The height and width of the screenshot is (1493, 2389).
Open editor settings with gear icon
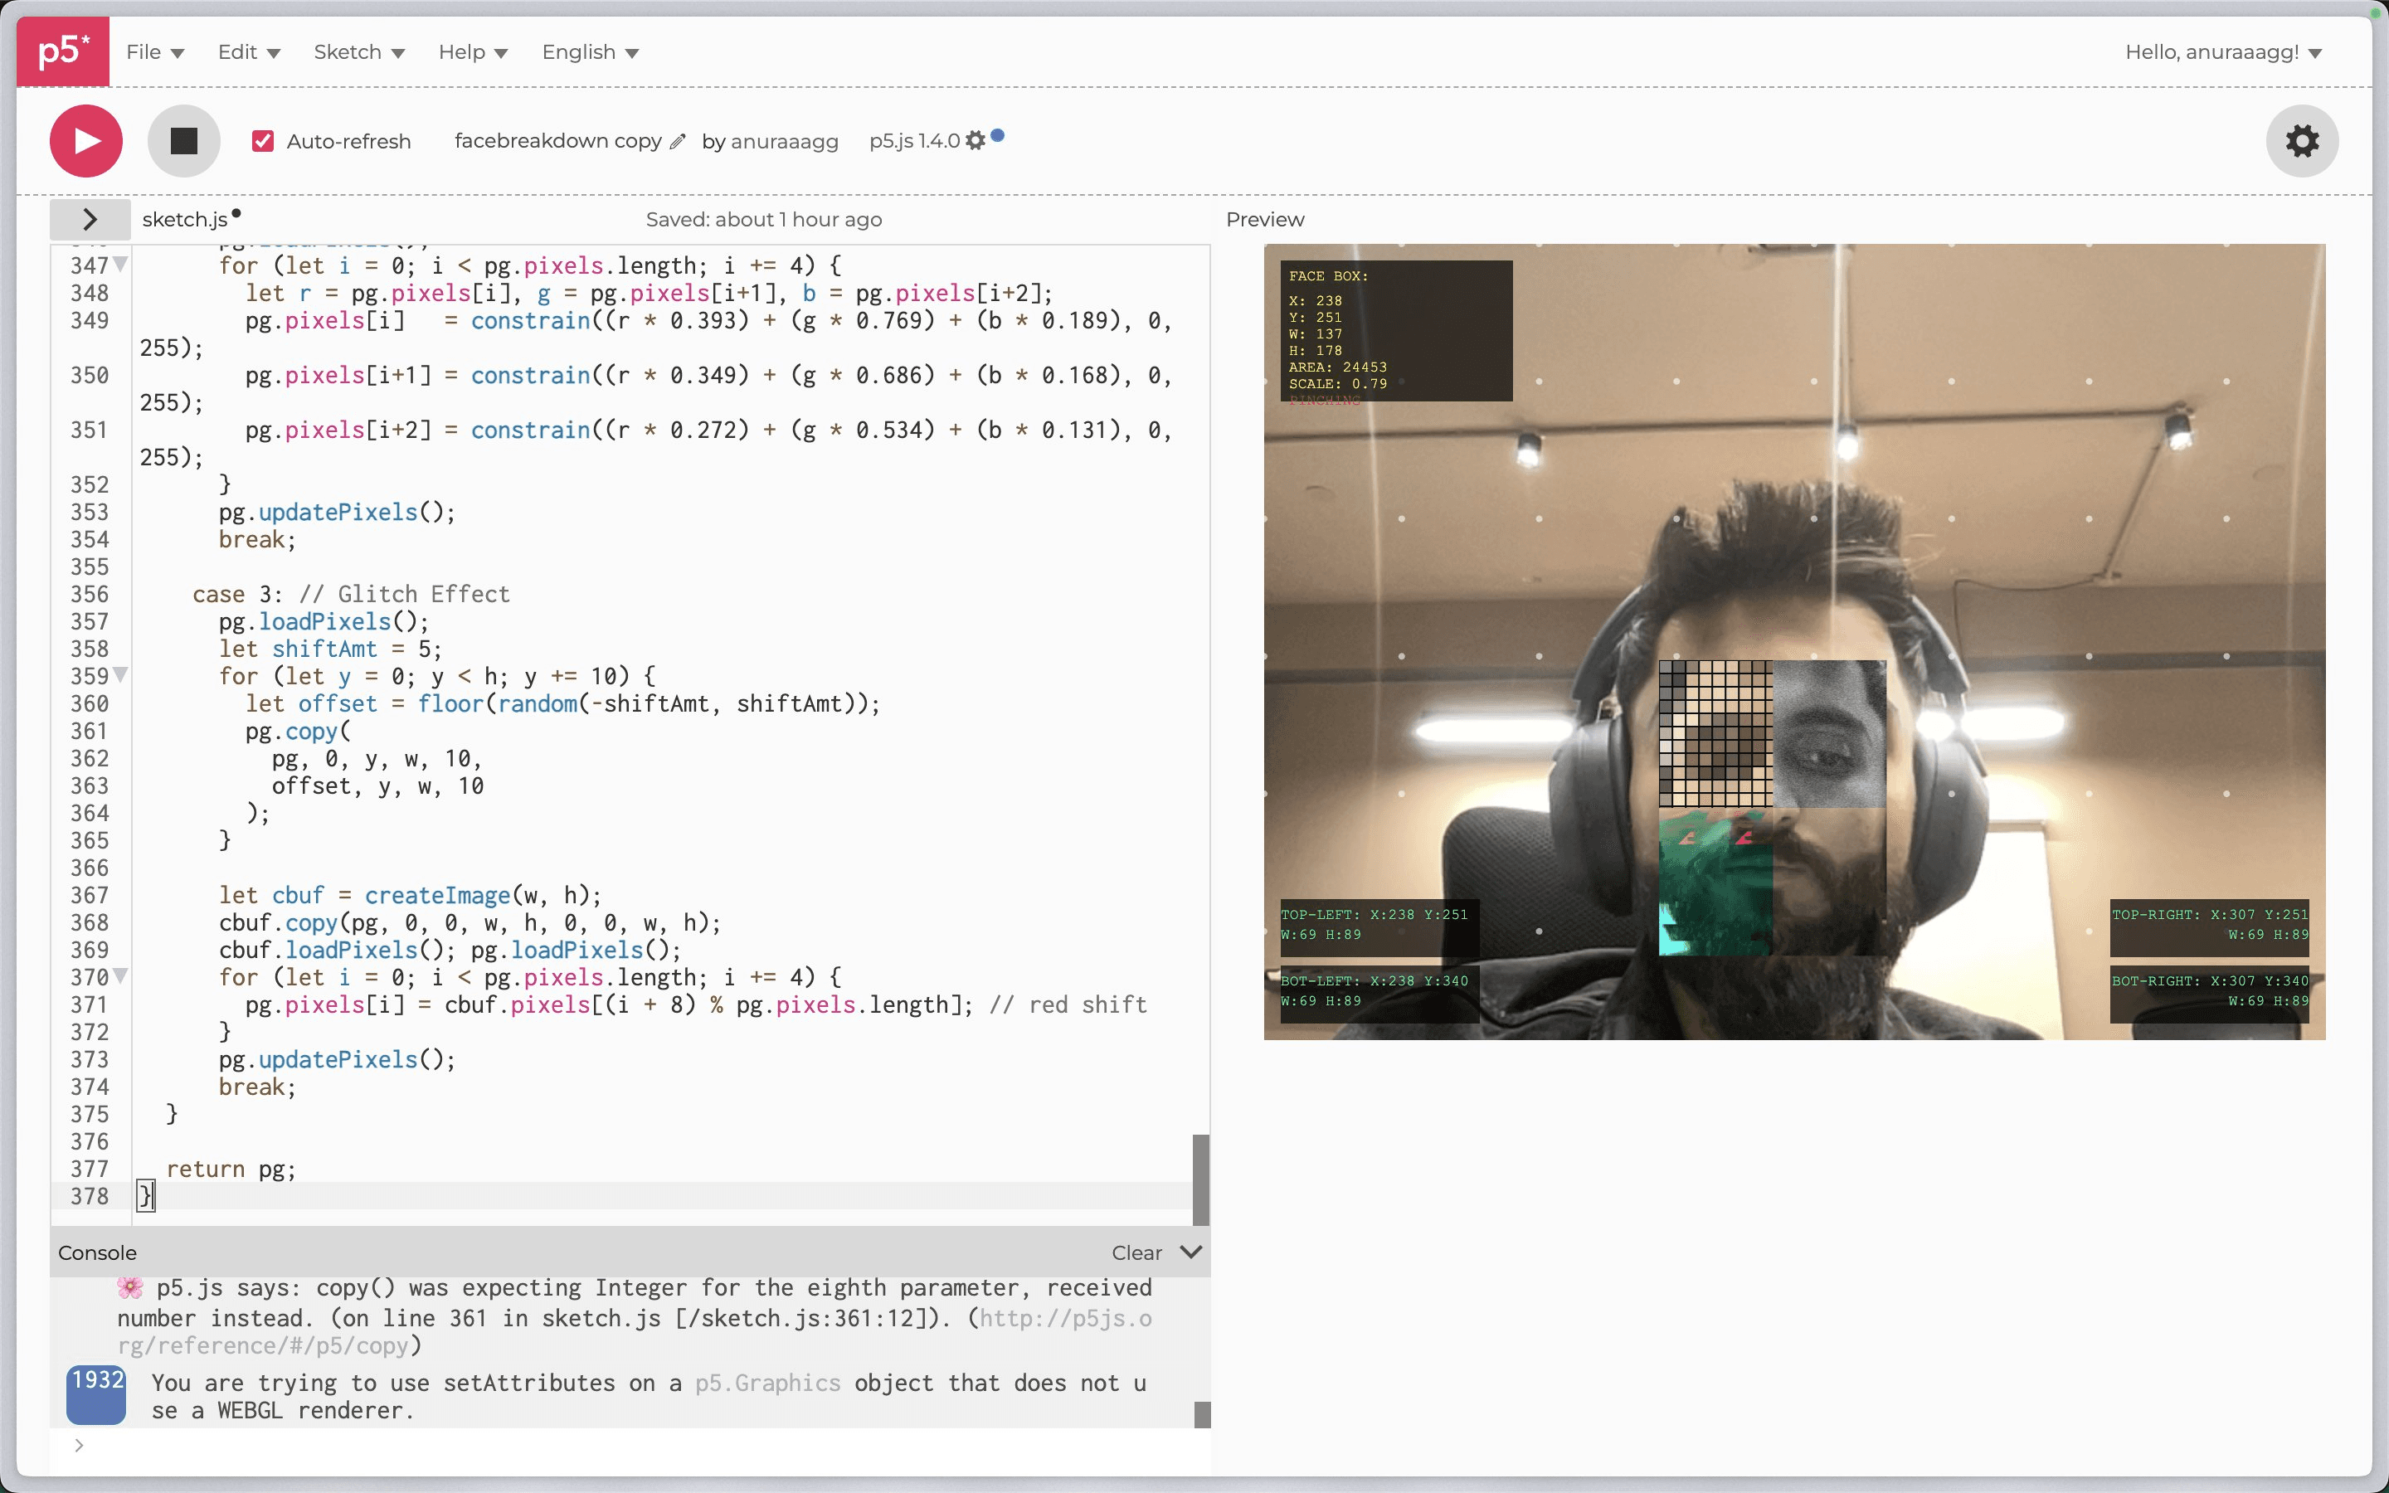(2301, 141)
